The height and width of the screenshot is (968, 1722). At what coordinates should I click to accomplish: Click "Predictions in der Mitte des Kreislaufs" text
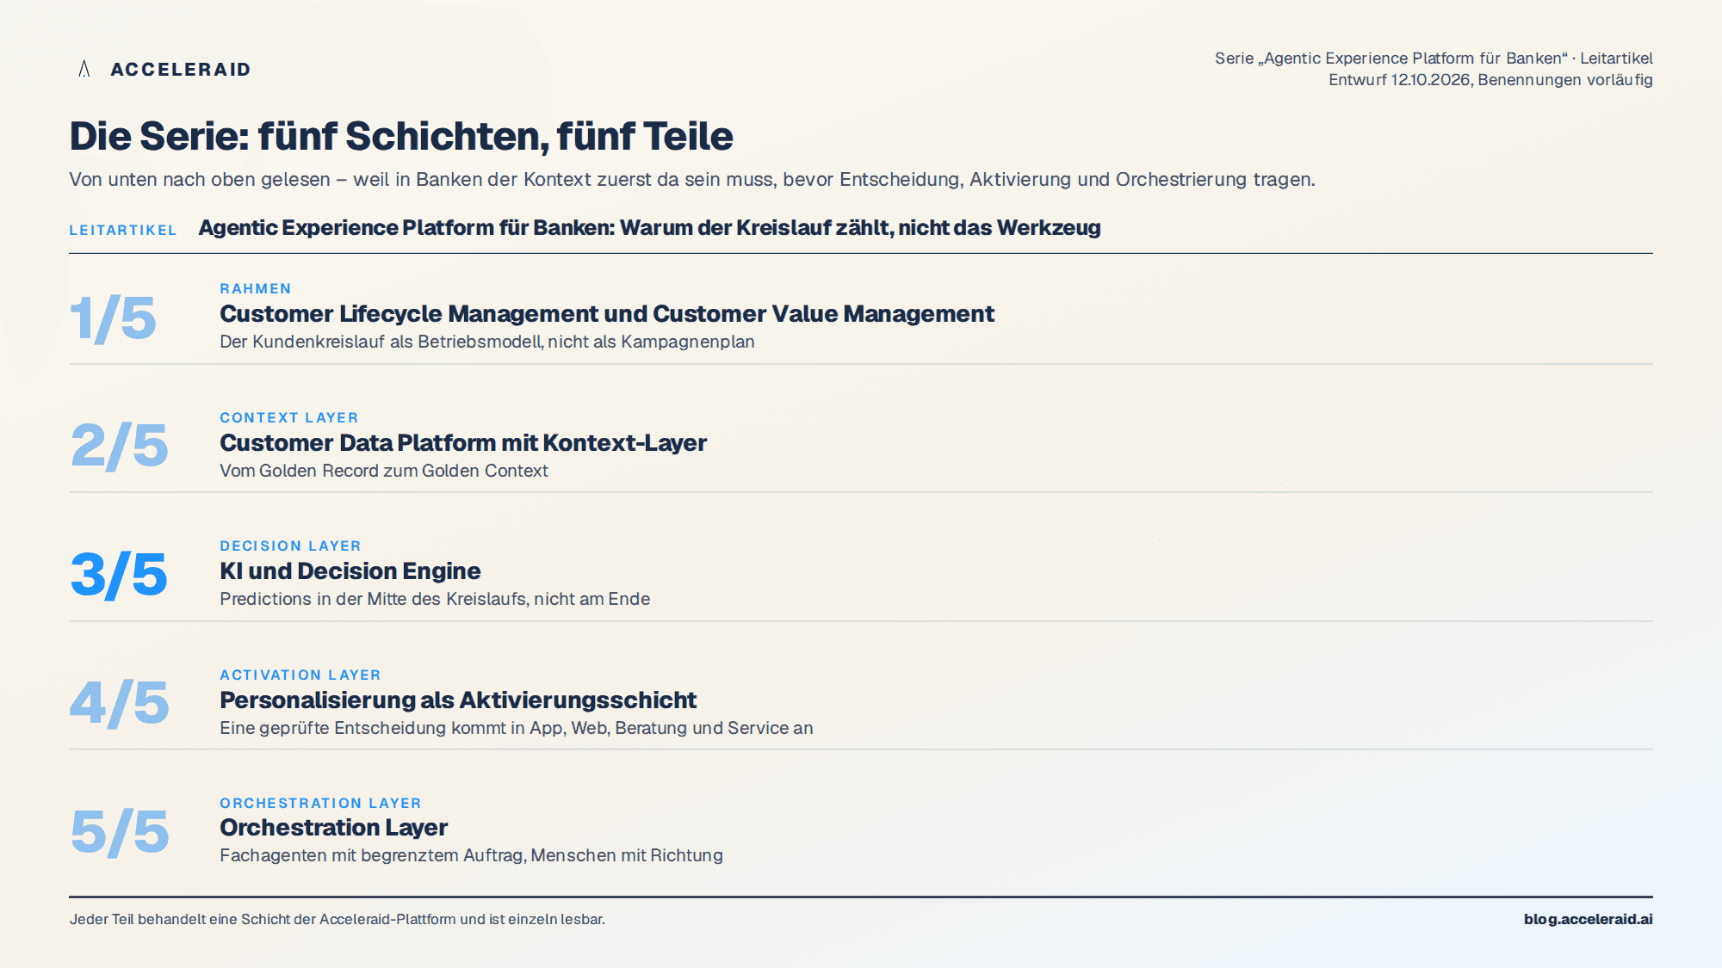pyautogui.click(x=435, y=599)
